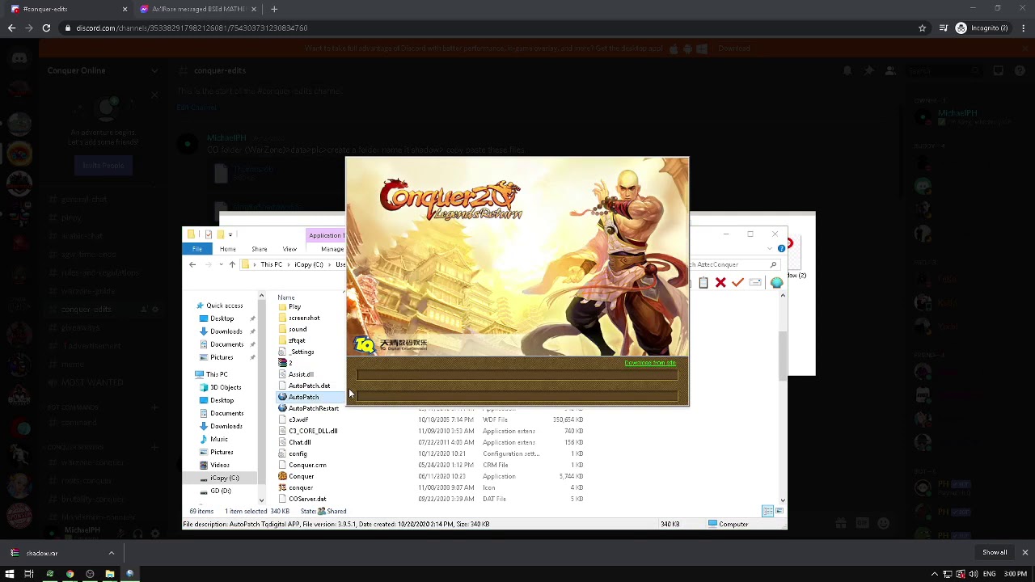Open recent locations dropdown in Explorer
Viewport: 1035px width, 582px height.
click(x=221, y=264)
